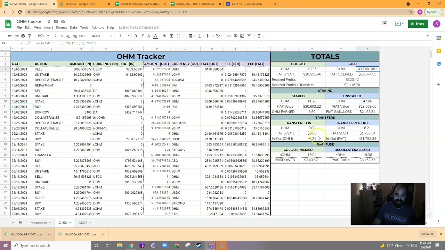Image resolution: width=445 pixels, height=250 pixels.
Task: Open the text color picker
Action: [155, 36]
